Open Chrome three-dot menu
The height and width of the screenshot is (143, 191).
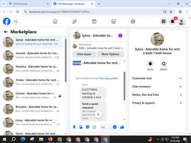[x=187, y=12]
